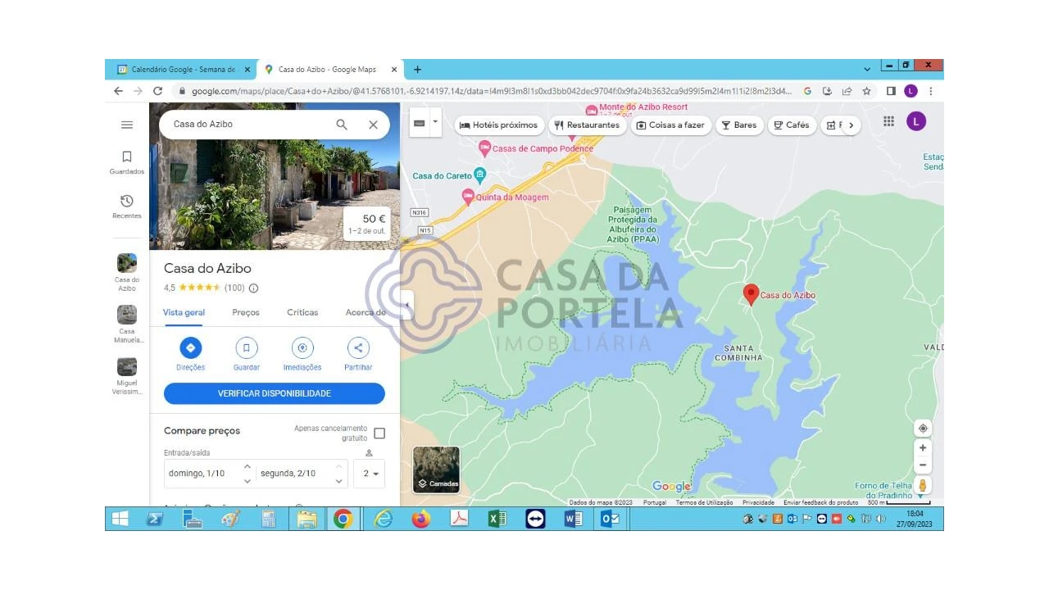
Task: Switch to the Preços tab
Action: (x=246, y=312)
